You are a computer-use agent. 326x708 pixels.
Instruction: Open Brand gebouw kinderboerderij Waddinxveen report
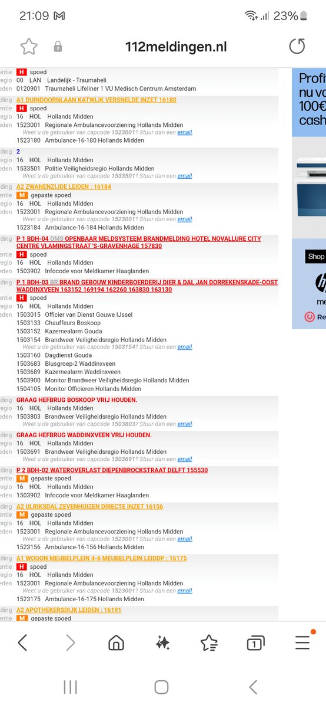pyautogui.click(x=147, y=286)
